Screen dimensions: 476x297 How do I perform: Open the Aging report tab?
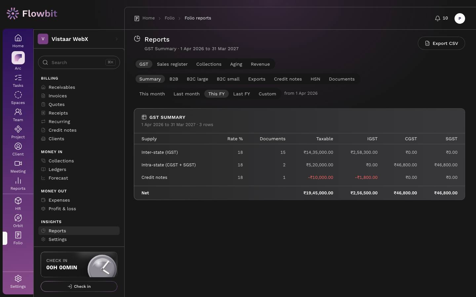[x=236, y=64]
